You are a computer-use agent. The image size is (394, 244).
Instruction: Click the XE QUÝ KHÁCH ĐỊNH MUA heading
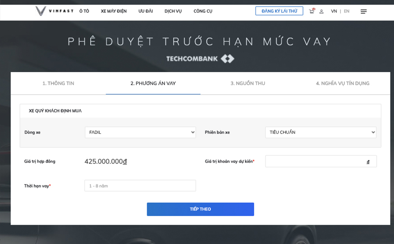pos(55,111)
